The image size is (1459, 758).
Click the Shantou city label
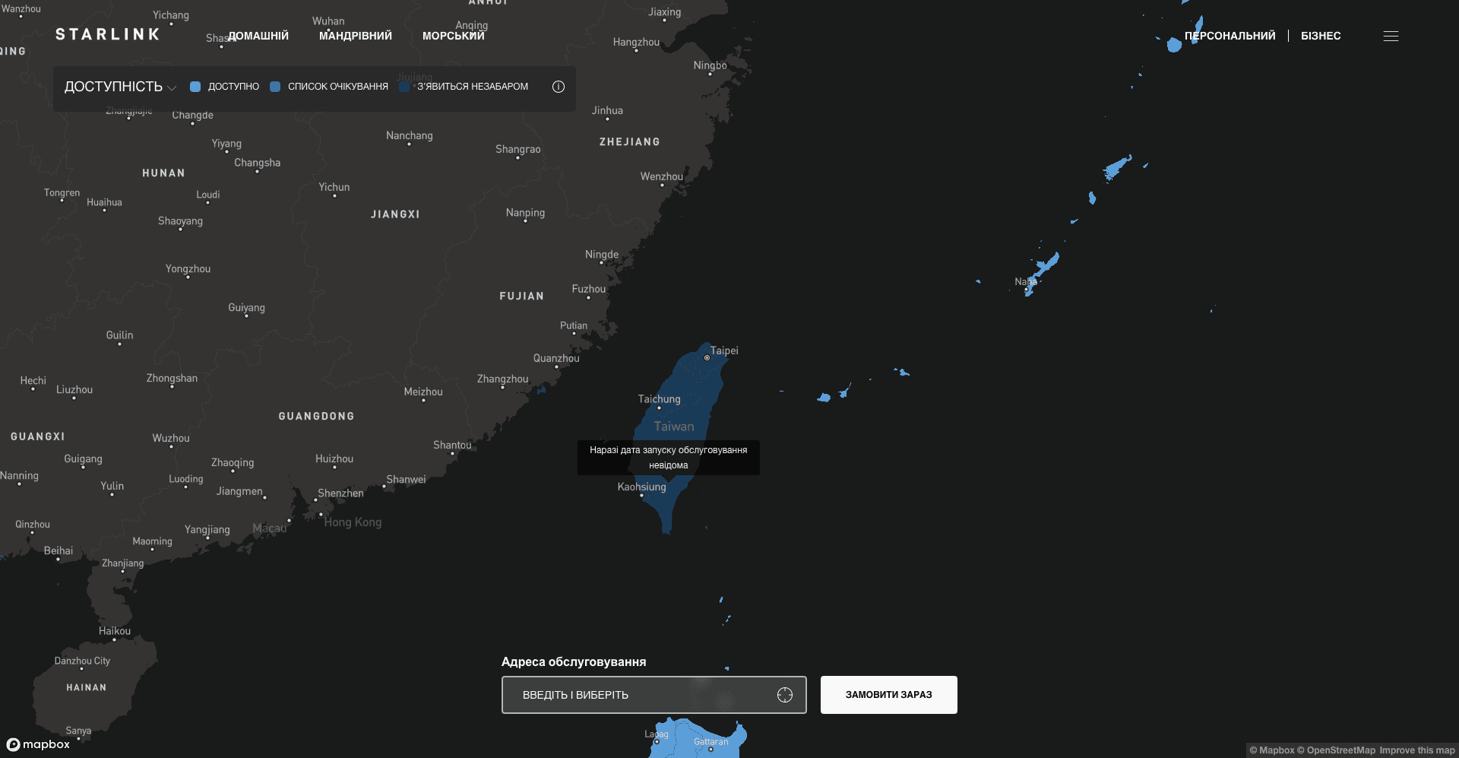[452, 445]
